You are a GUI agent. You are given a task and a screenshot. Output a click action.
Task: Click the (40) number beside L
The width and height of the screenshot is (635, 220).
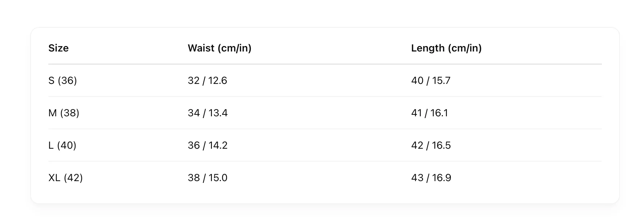point(67,145)
